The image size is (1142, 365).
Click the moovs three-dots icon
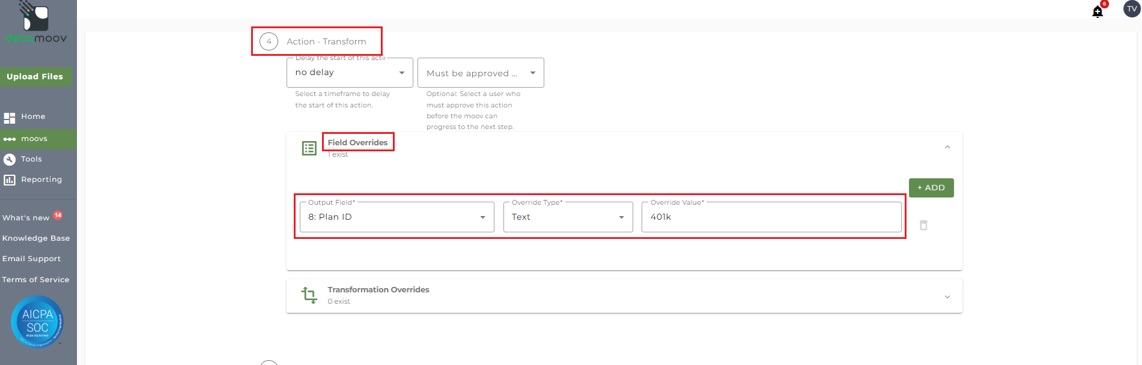pyautogui.click(x=10, y=139)
